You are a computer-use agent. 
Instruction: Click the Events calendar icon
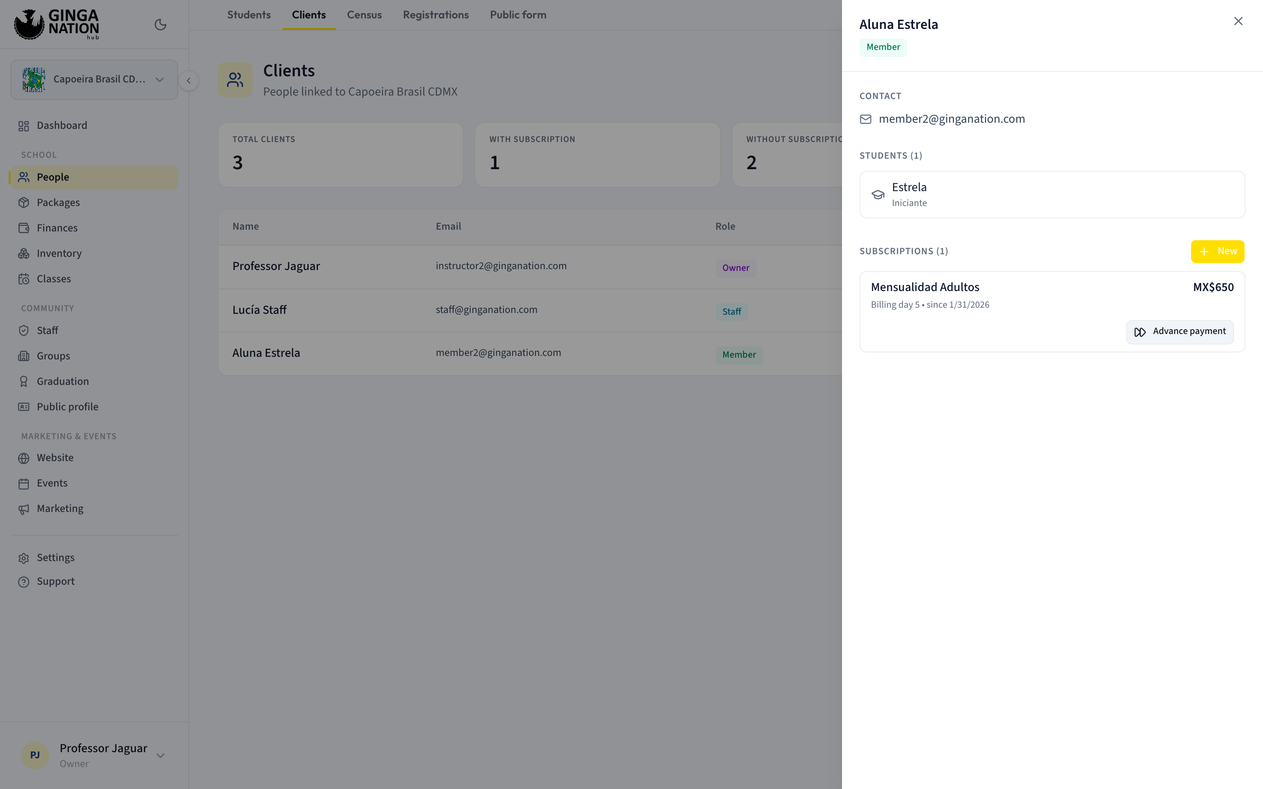(x=24, y=484)
